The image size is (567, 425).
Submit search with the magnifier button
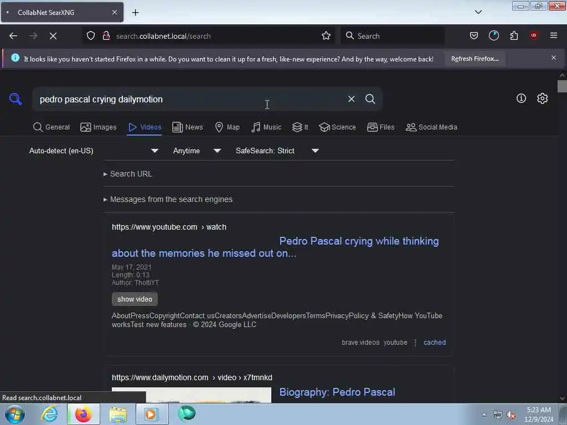370,99
